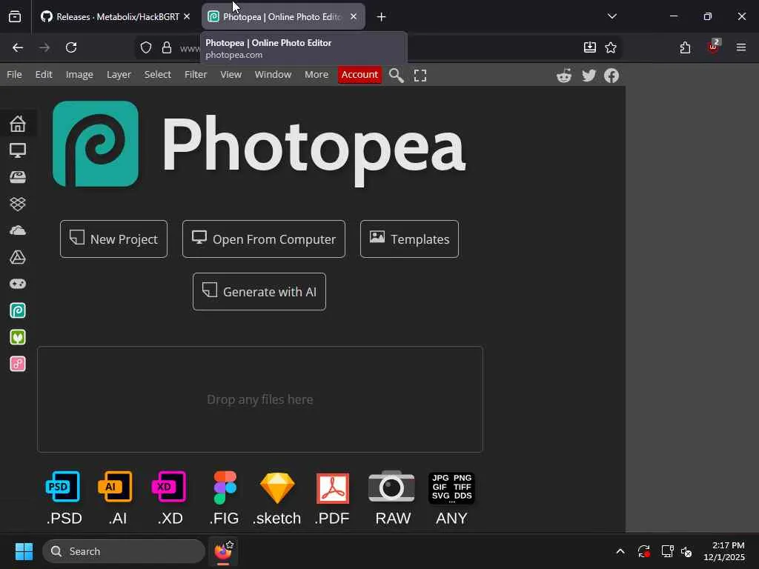Screen dimensions: 759x569
Task: Open the Firefox hamburger menu
Action: tap(741, 47)
